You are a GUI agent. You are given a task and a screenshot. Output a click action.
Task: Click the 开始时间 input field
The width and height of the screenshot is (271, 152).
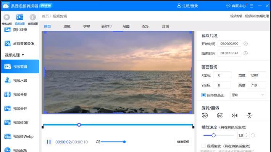229,44
